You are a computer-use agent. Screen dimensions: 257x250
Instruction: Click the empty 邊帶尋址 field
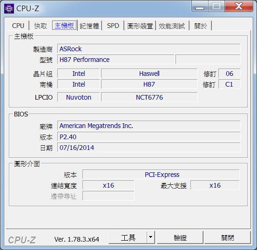tap(108, 196)
